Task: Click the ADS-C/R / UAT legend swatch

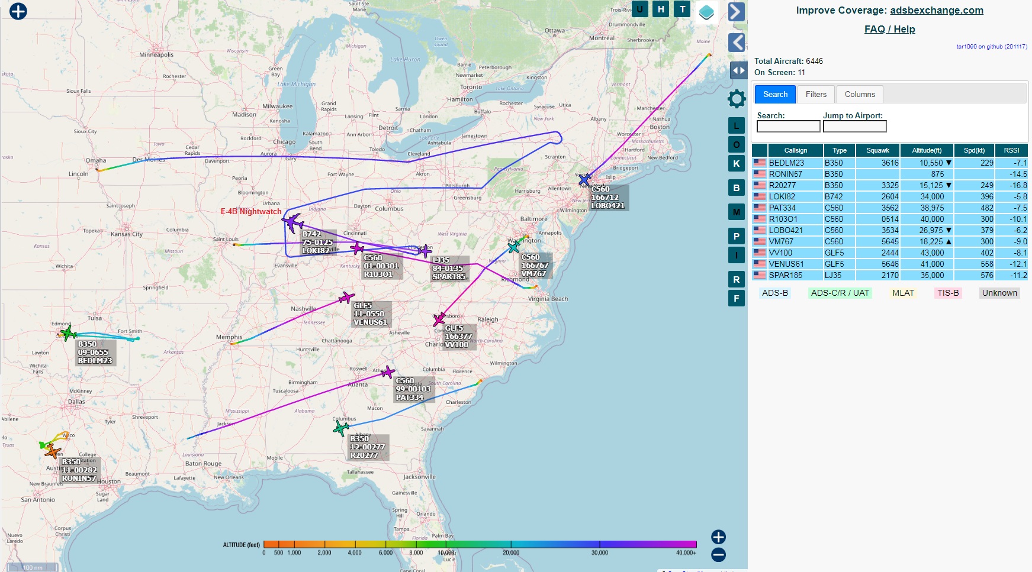Action: point(840,293)
